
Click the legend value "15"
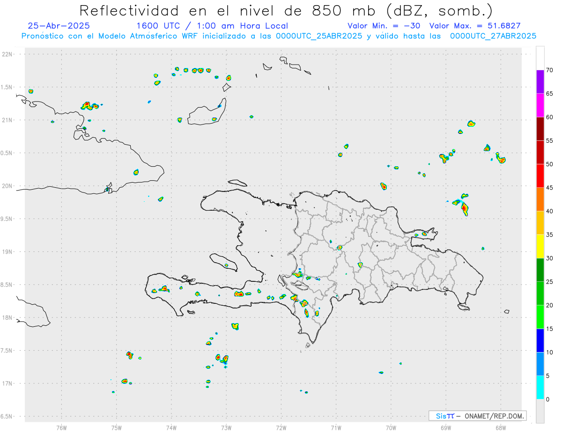click(549, 329)
